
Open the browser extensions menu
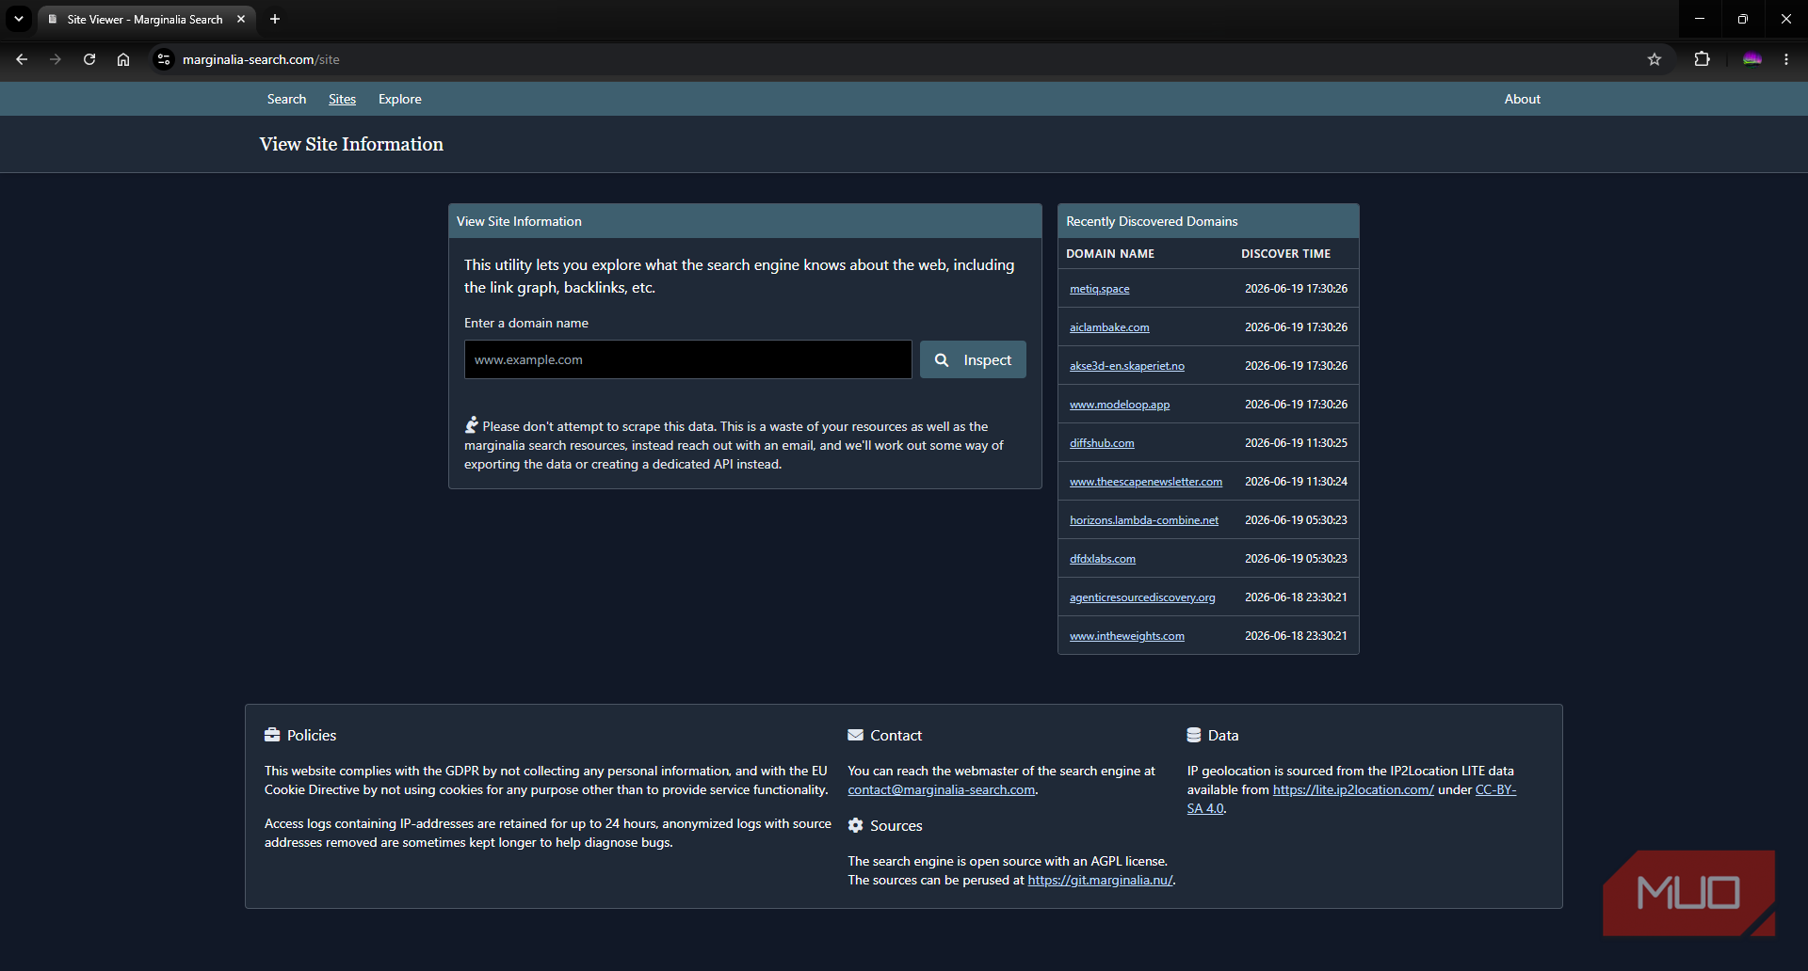coord(1702,59)
